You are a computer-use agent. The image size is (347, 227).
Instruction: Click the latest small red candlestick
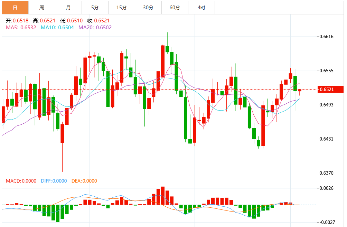pos(300,90)
